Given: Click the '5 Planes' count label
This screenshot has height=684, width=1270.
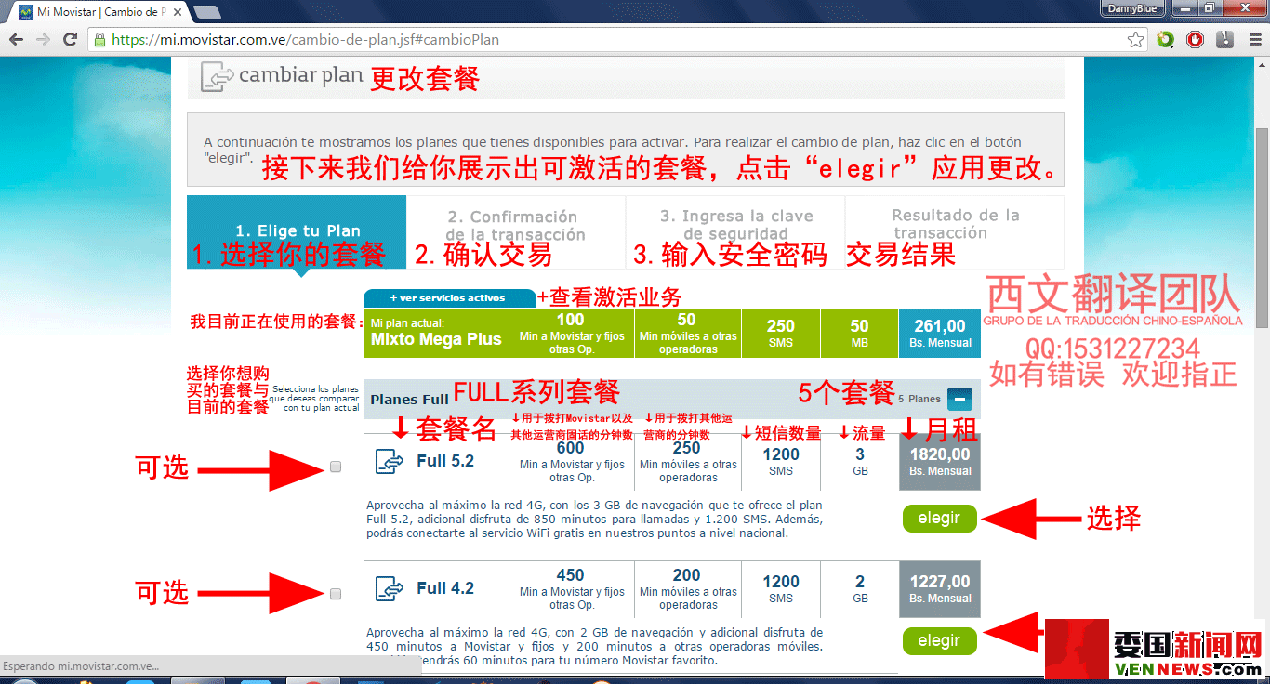Looking at the screenshot, I should tap(919, 399).
